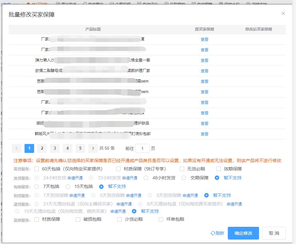
Task: Click the product title ending 理护肤品
Action: (92, 123)
